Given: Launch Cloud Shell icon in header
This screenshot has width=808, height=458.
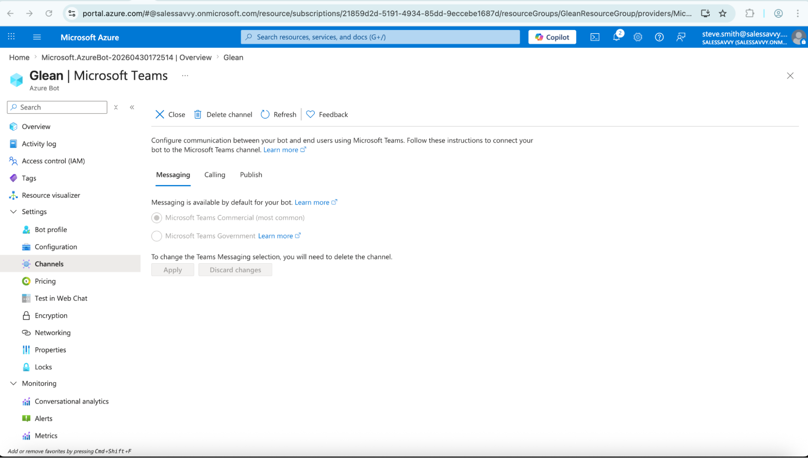Looking at the screenshot, I should pyautogui.click(x=595, y=37).
